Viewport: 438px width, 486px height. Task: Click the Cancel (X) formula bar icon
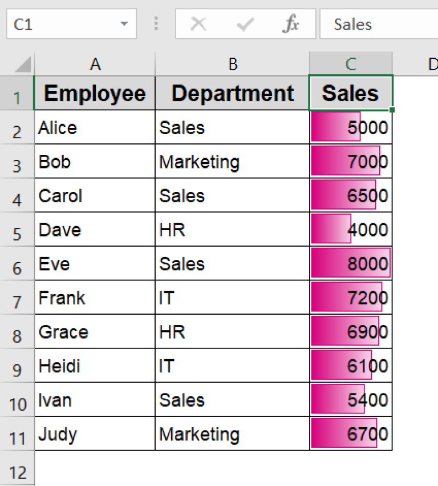[x=198, y=24]
